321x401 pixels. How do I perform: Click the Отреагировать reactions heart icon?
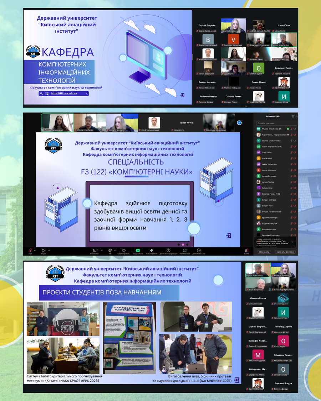point(123,250)
